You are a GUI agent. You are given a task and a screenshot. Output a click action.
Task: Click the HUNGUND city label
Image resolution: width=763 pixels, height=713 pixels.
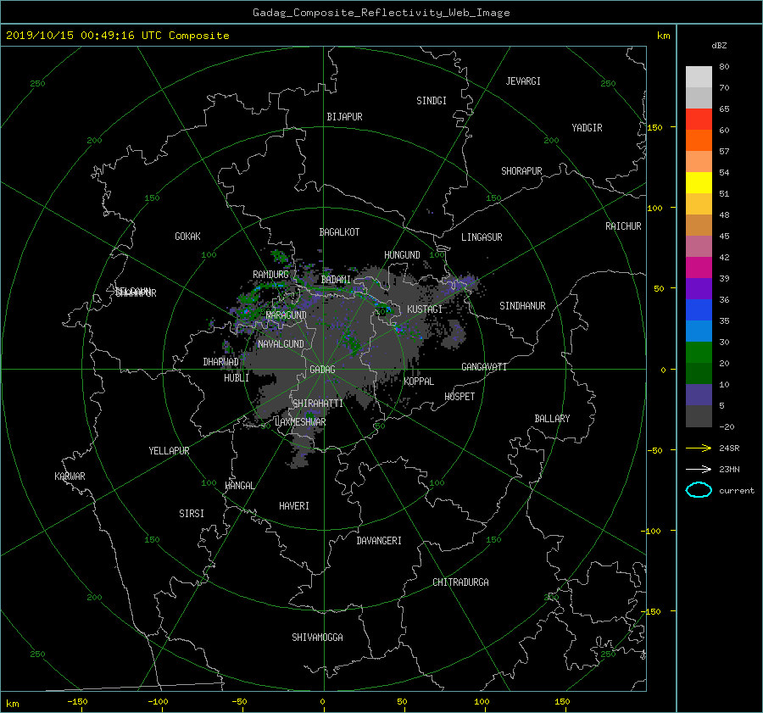(402, 255)
